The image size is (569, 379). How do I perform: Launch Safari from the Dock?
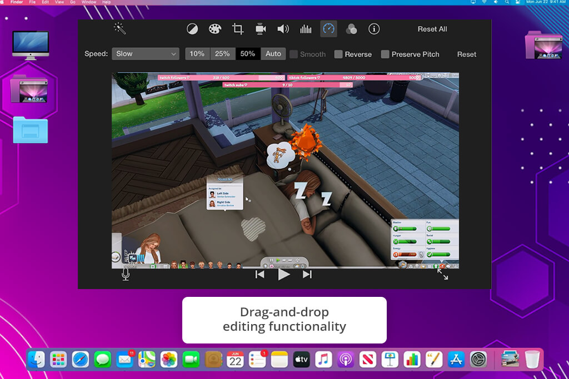(x=80, y=360)
